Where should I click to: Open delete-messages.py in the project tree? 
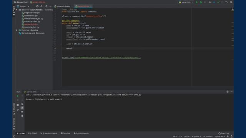pos(33,18)
